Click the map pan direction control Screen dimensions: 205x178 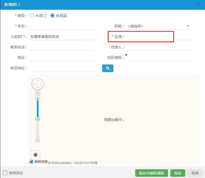tap(38, 84)
